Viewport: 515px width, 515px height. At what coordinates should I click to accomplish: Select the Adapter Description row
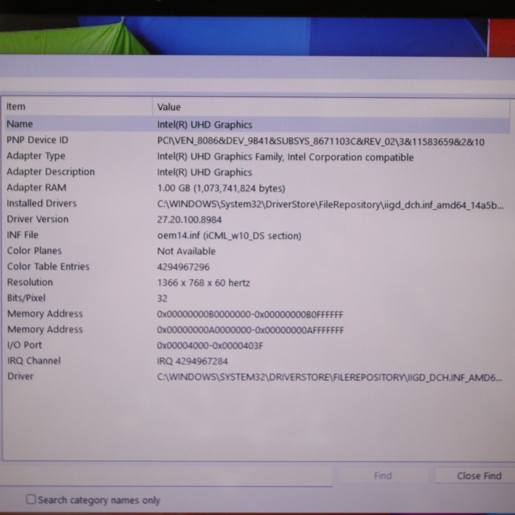[x=51, y=172]
